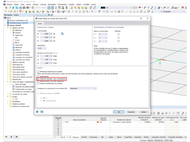Click the search icon at the dialog's bottom left
190x142 pixels.
tap(37, 112)
